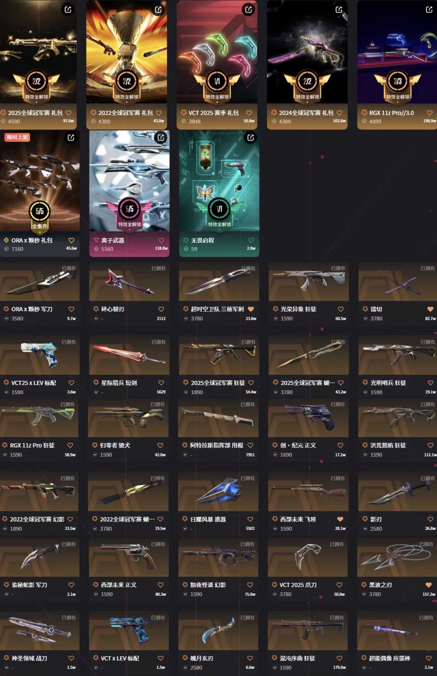Open the 混沌序曲 狂徒 item title
Image resolution: width=437 pixels, height=676 pixels.
[297, 658]
